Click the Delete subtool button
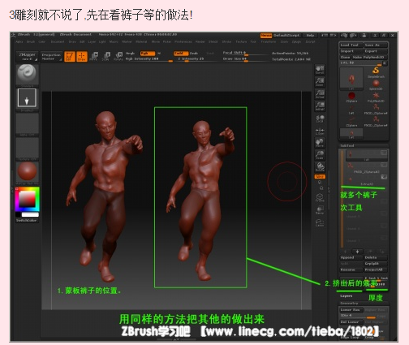This screenshot has height=345, width=409. point(376,257)
